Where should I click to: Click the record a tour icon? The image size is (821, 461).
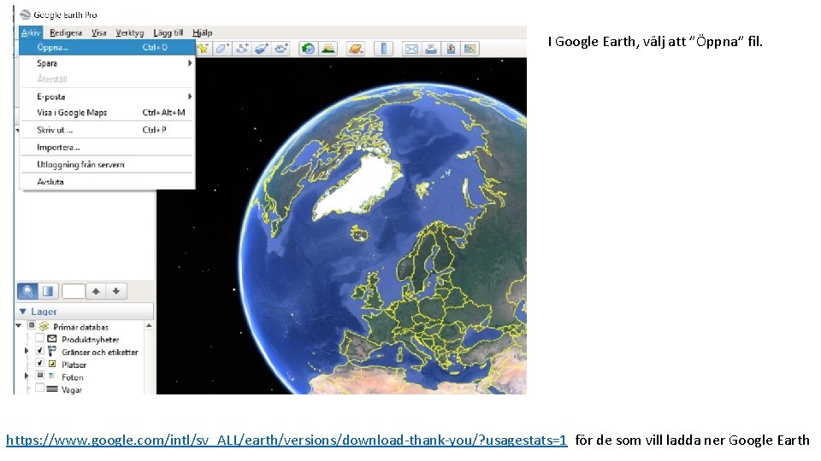click(x=281, y=49)
